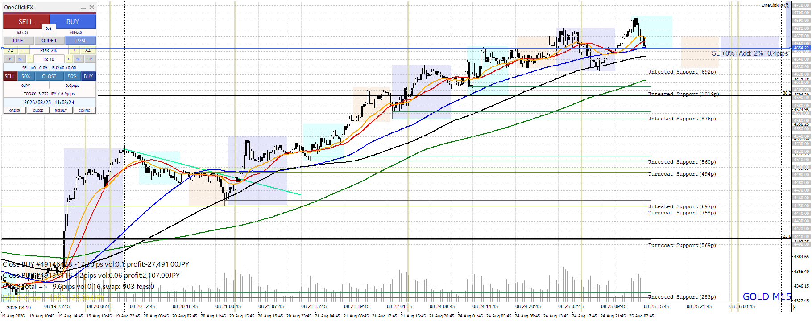This screenshot has height=321, width=812.
Task: Open the bottom CLOSE tab
Action: pos(38,111)
